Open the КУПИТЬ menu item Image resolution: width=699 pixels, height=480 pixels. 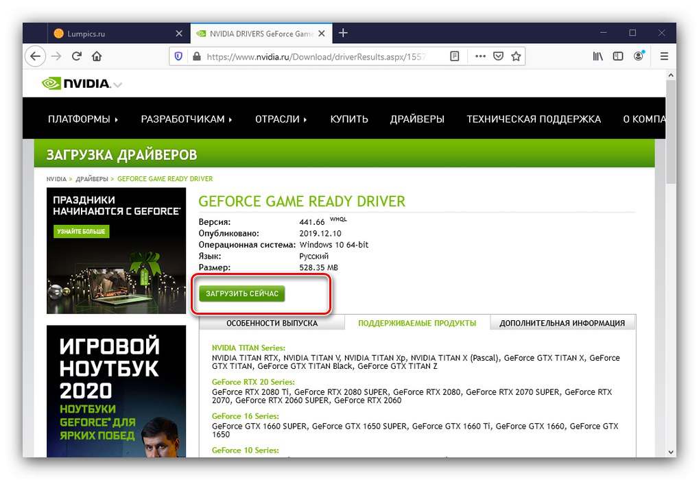point(349,119)
